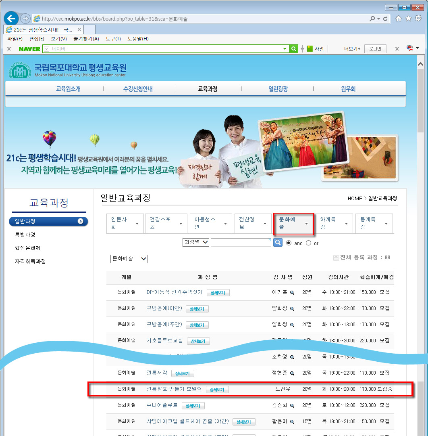This screenshot has width=428, height=436.
Task: View instructor 양희정 magnifier for 규방공예(야간)
Action: [292, 309]
